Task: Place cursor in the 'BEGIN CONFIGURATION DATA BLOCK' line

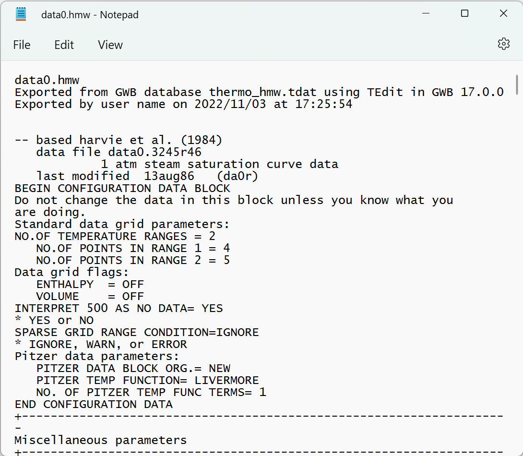Action: click(x=122, y=188)
